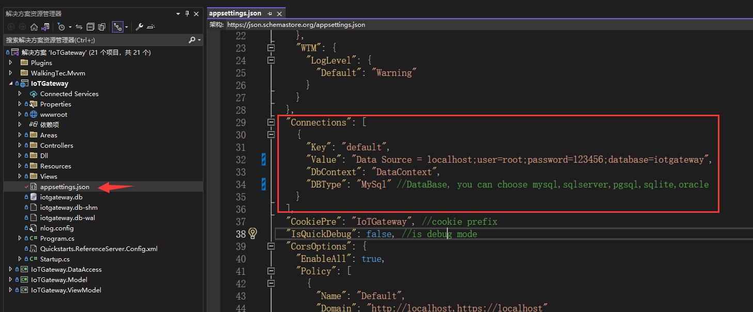Expand the 依赖项 dependencies node
Image resolution: width=753 pixels, height=312 pixels.
click(x=20, y=124)
